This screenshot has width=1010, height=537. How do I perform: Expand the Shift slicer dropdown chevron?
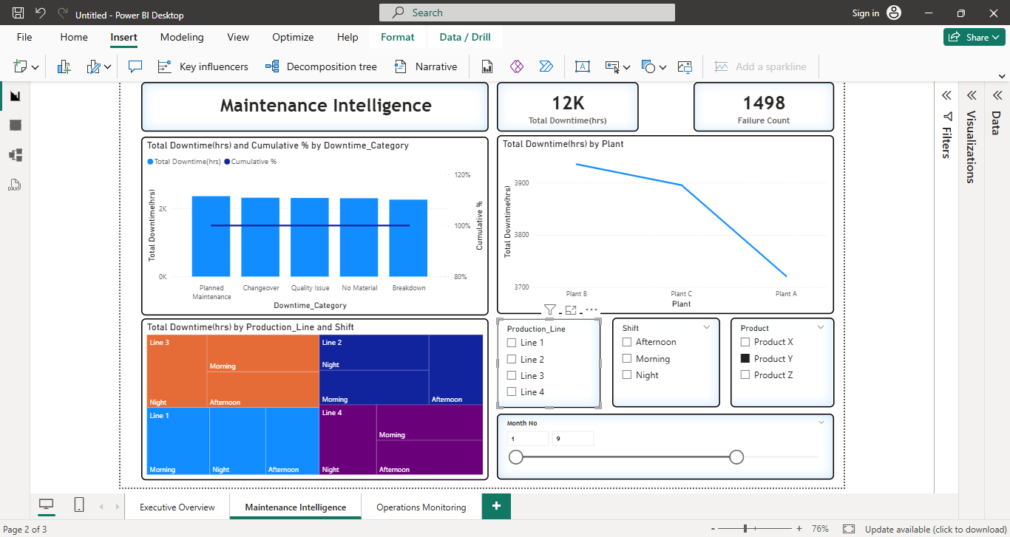(x=706, y=327)
